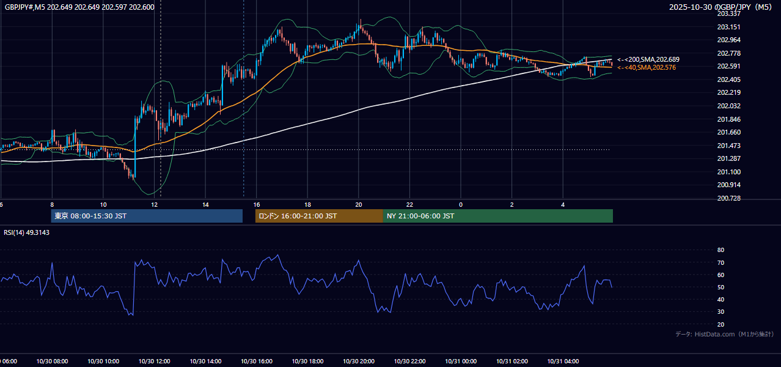The width and height of the screenshot is (781, 367).
Task: Click the chart title 2025-10-30 のGBP/JPY (M5)
Action: click(x=721, y=7)
